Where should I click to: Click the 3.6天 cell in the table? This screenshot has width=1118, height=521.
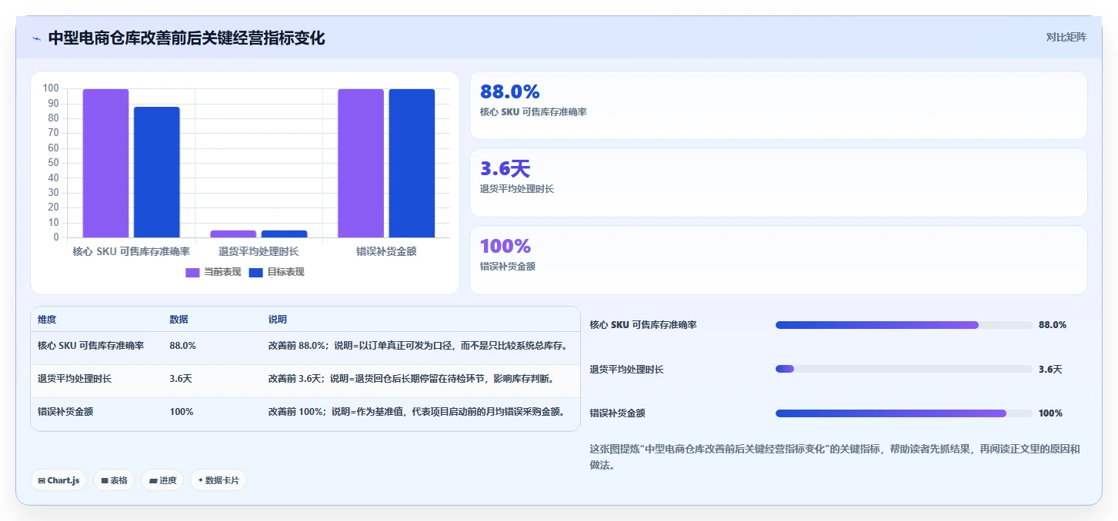point(181,379)
